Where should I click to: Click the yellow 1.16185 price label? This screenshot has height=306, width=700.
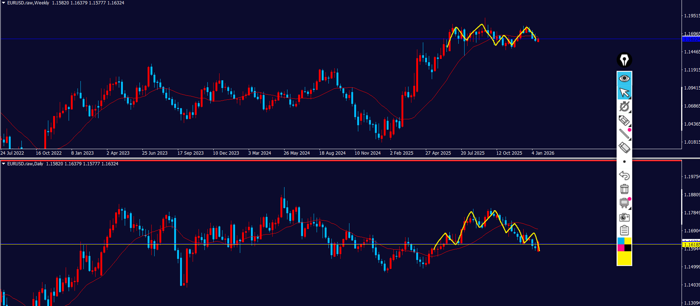click(691, 245)
